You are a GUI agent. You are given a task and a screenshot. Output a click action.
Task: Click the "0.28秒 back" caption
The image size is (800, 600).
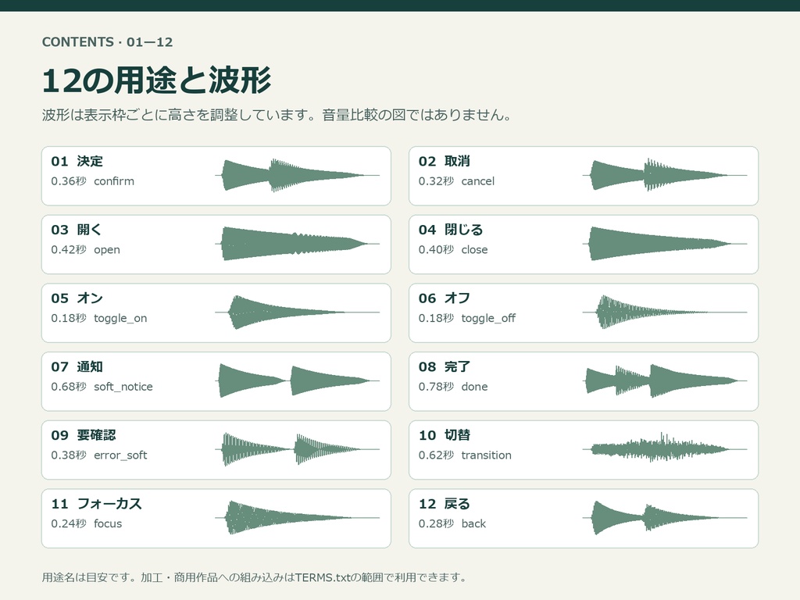pyautogui.click(x=452, y=523)
